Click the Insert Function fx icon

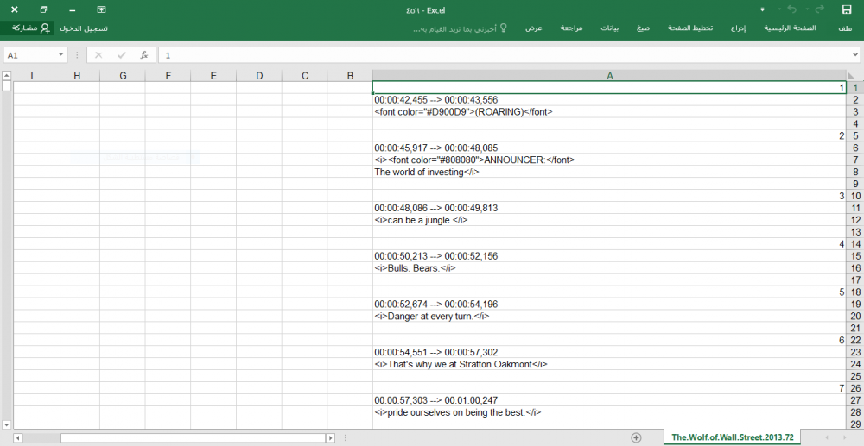tap(144, 55)
